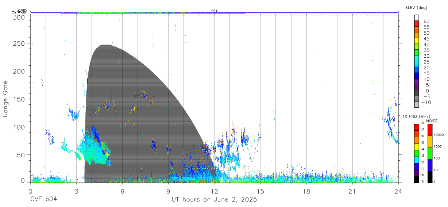Image resolution: width=448 pixels, height=207 pixels.
Task: Click the 24 tick on UT hours axis
Action: [x=398, y=191]
